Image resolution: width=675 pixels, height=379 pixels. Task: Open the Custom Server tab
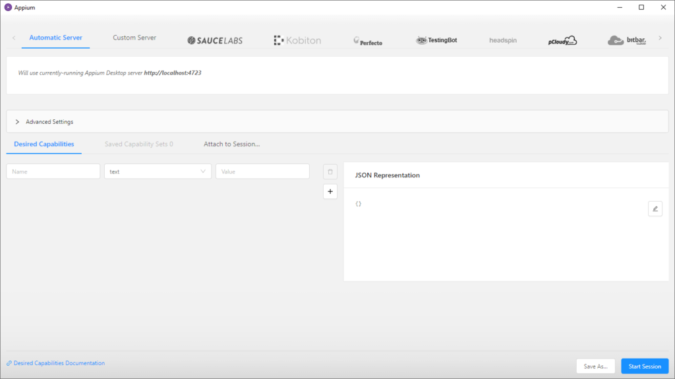pos(134,38)
